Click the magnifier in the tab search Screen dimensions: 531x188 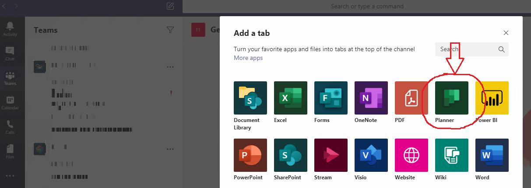click(x=502, y=49)
